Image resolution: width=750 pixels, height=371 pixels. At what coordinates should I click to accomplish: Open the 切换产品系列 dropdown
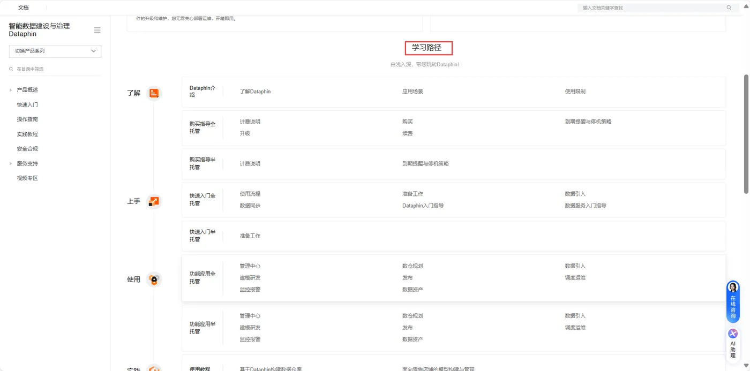pos(55,51)
